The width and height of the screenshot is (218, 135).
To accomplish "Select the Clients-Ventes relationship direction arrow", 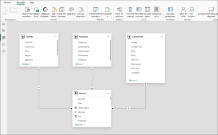I will click(39, 88).
